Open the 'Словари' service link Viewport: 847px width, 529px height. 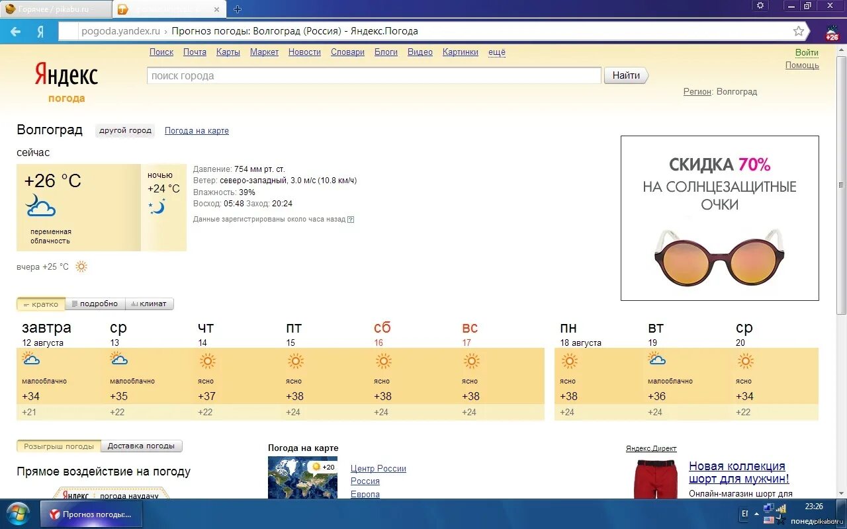tap(347, 52)
